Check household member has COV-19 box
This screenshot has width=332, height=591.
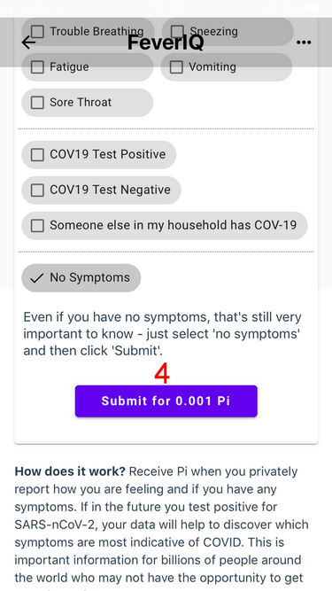click(37, 226)
